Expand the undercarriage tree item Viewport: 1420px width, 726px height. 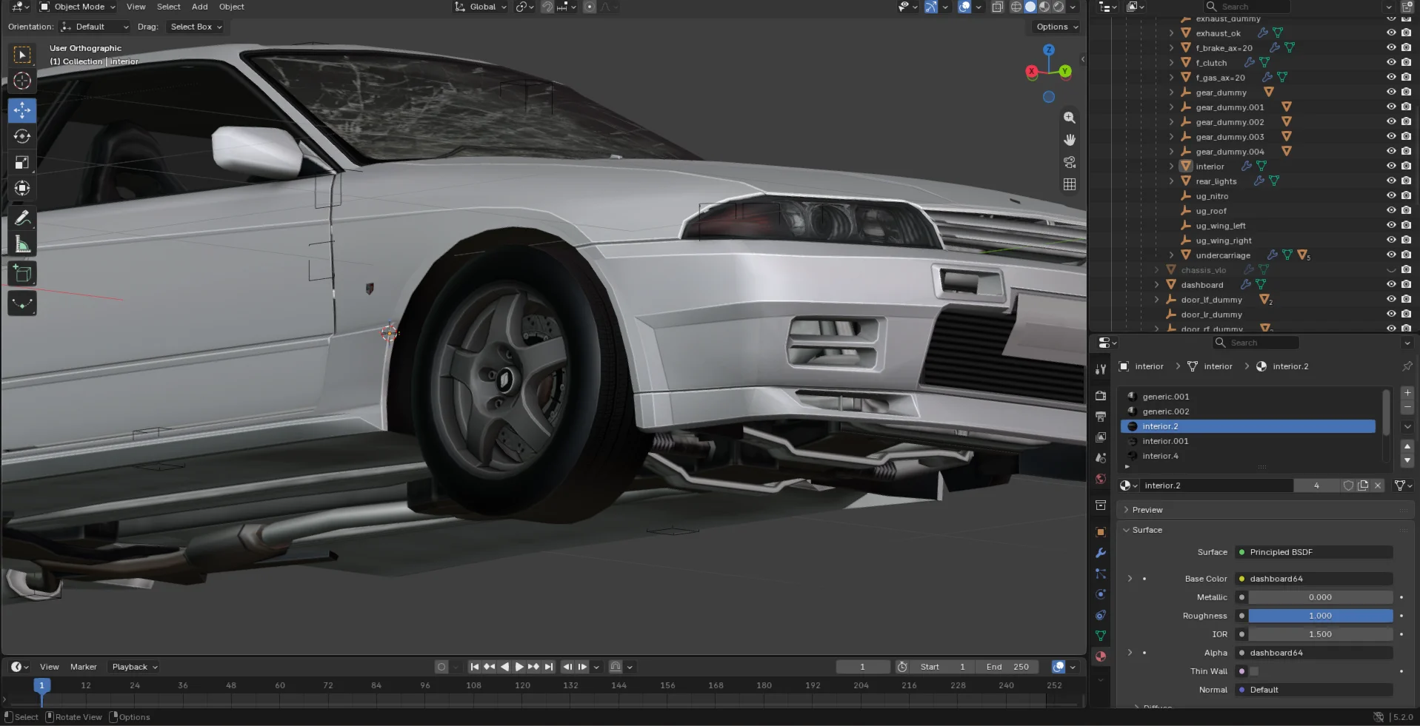1171,255
